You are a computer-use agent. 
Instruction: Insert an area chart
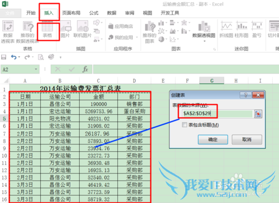click(x=174, y=31)
